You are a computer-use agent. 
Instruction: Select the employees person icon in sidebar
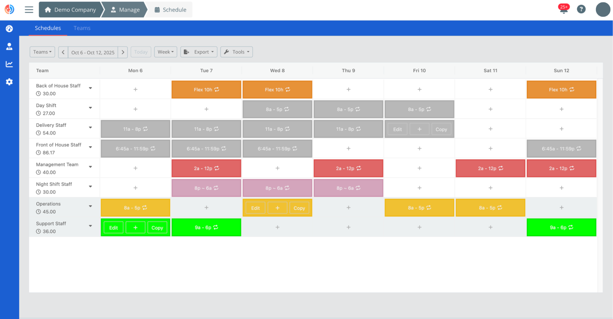pos(9,46)
